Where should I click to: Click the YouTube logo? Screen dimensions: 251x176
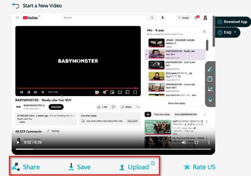31,18
